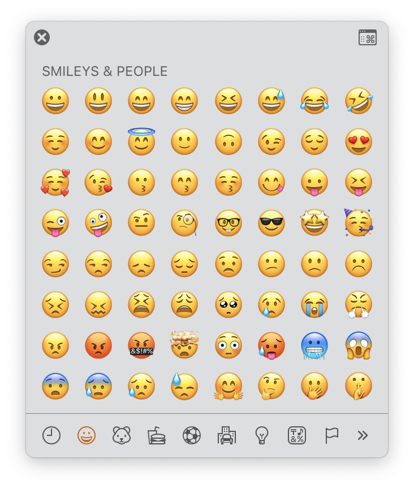Select the Objects light bulb category
414x488 pixels.
coord(262,435)
